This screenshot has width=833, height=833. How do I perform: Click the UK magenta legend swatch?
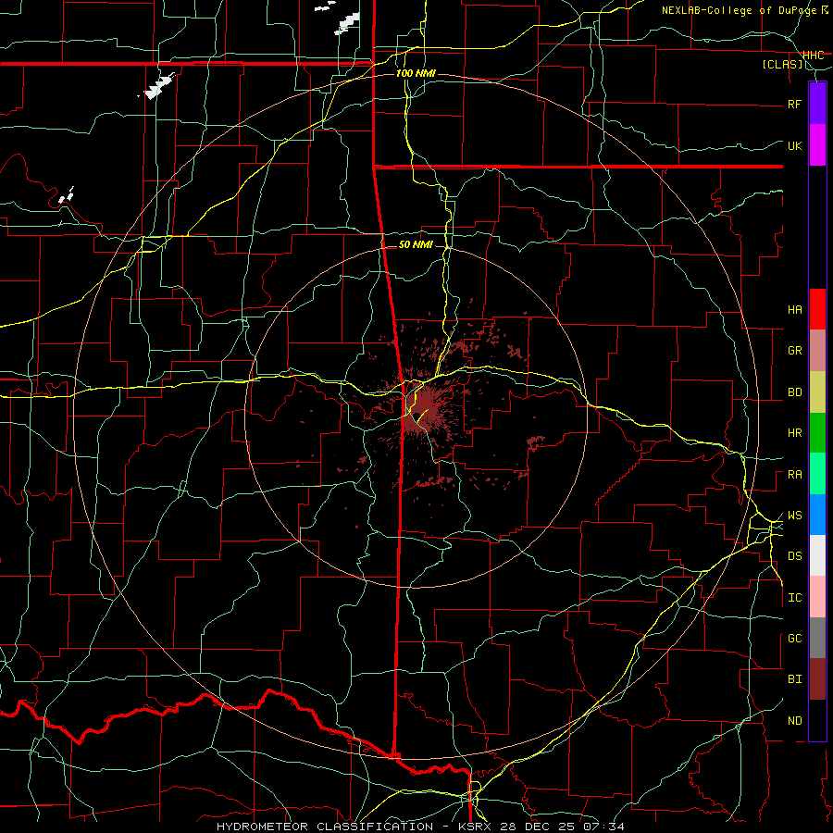click(x=817, y=145)
